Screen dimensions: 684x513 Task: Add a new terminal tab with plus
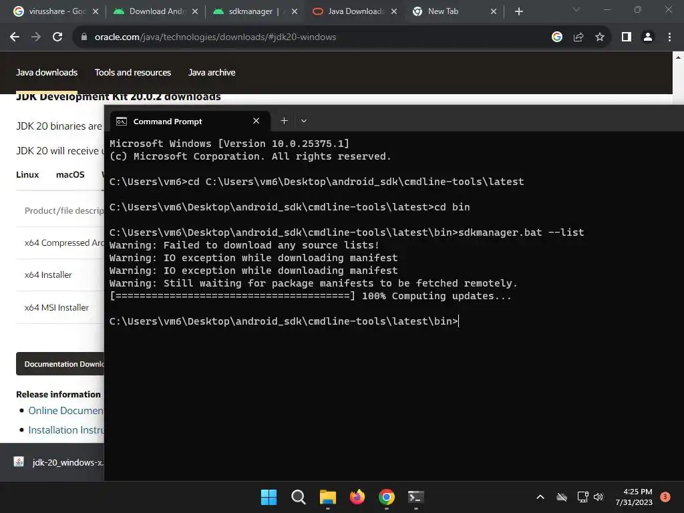[x=284, y=121]
